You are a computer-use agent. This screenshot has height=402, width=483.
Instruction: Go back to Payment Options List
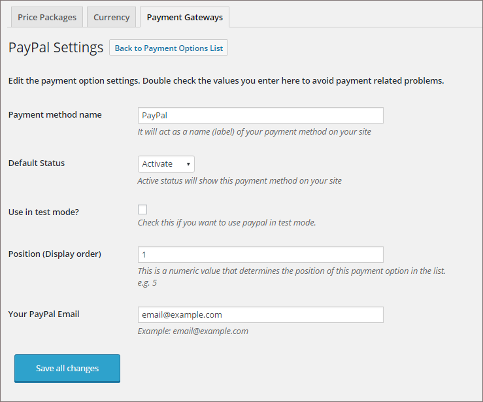point(169,48)
